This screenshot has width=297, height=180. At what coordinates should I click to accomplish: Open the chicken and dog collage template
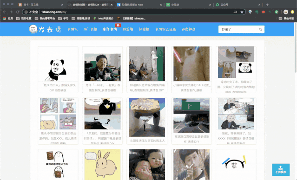point(236,62)
